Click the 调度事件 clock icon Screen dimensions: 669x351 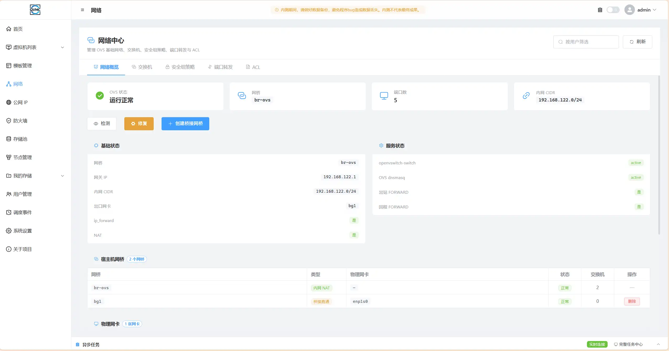[9, 213]
